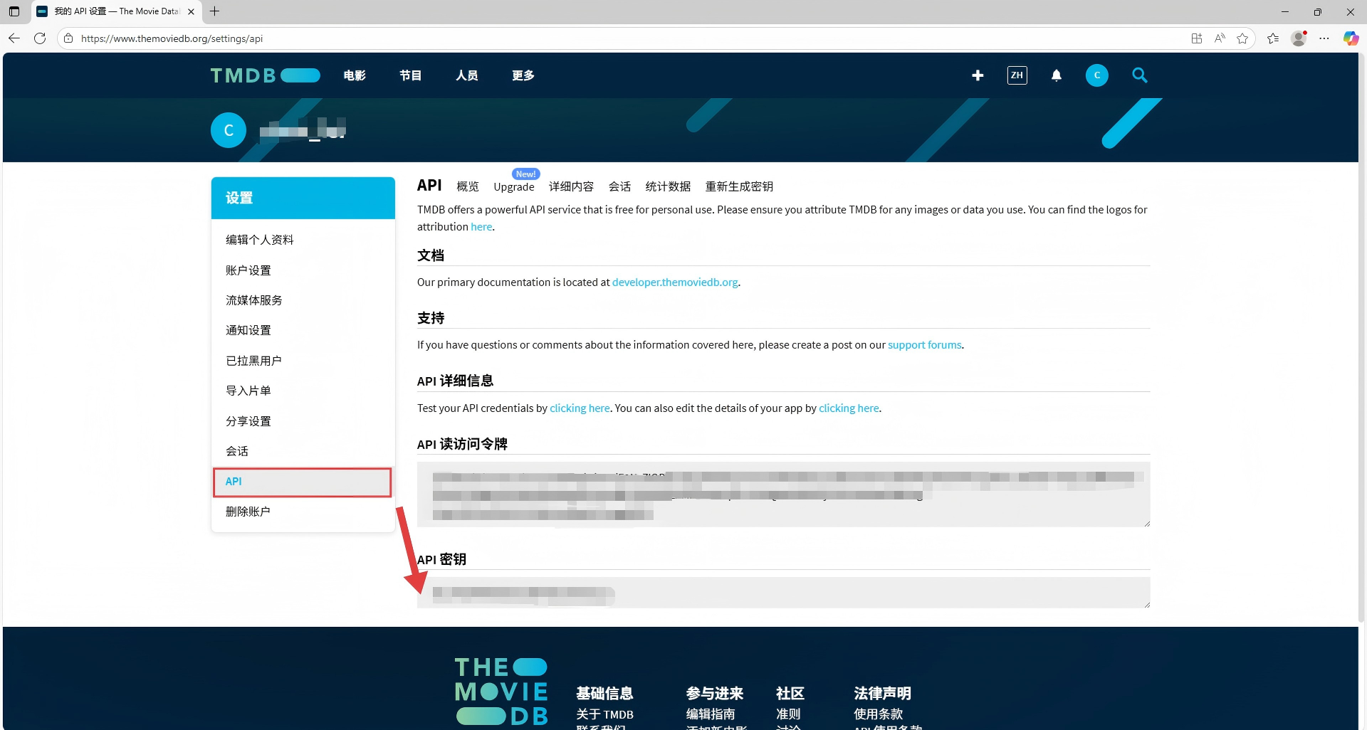Click The Movie DB footer logo
The height and width of the screenshot is (730, 1367).
[501, 692]
